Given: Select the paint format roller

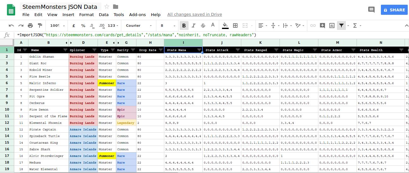Looking at the screenshot, I should click(40, 26).
